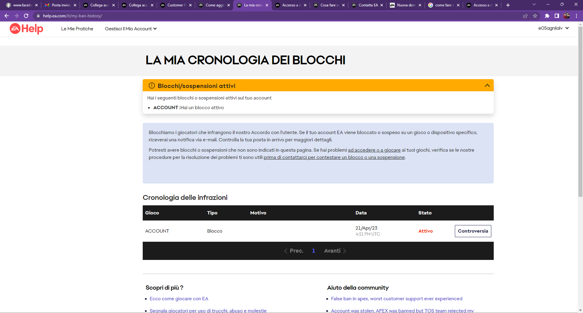Click the ACCOUNT cell in infractions table
Image resolution: width=583 pixels, height=313 pixels.
[157, 231]
